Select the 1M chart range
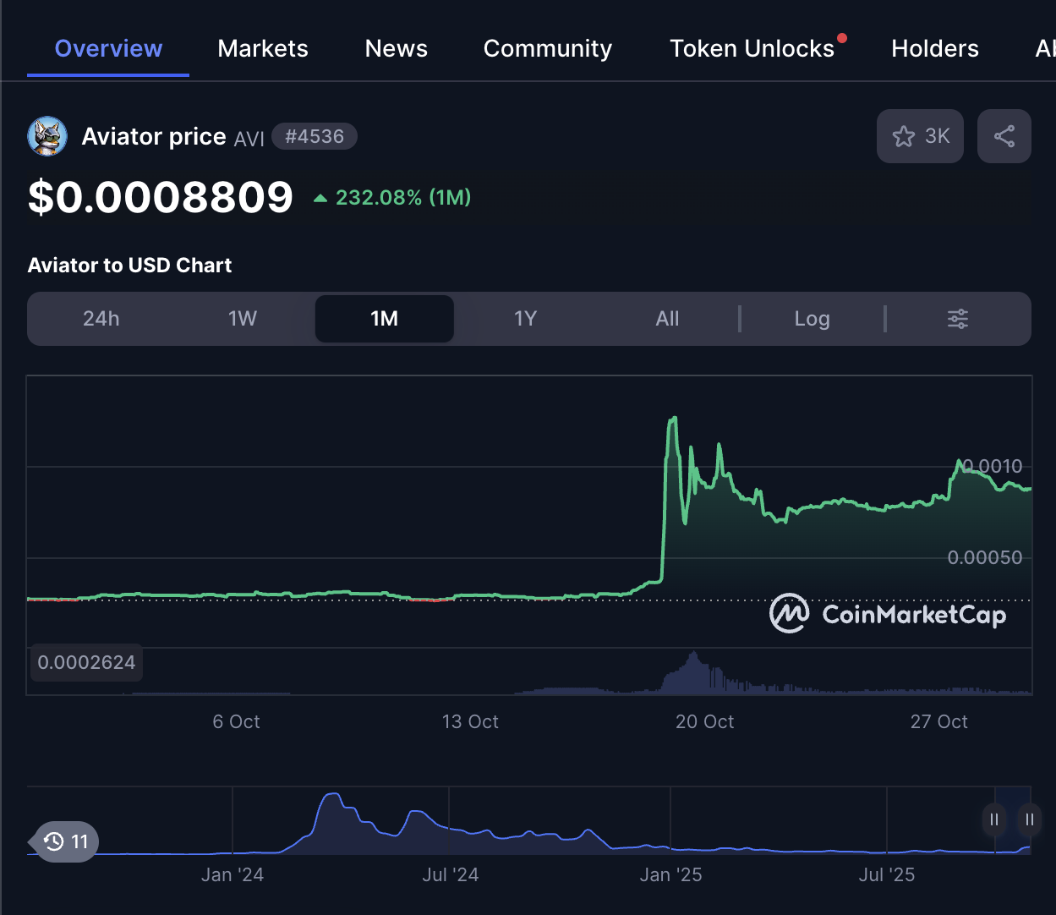Screen dimensions: 1056x915 coord(385,319)
